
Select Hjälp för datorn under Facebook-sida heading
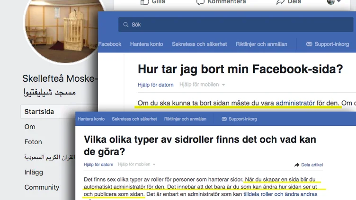pyautogui.click(x=156, y=85)
